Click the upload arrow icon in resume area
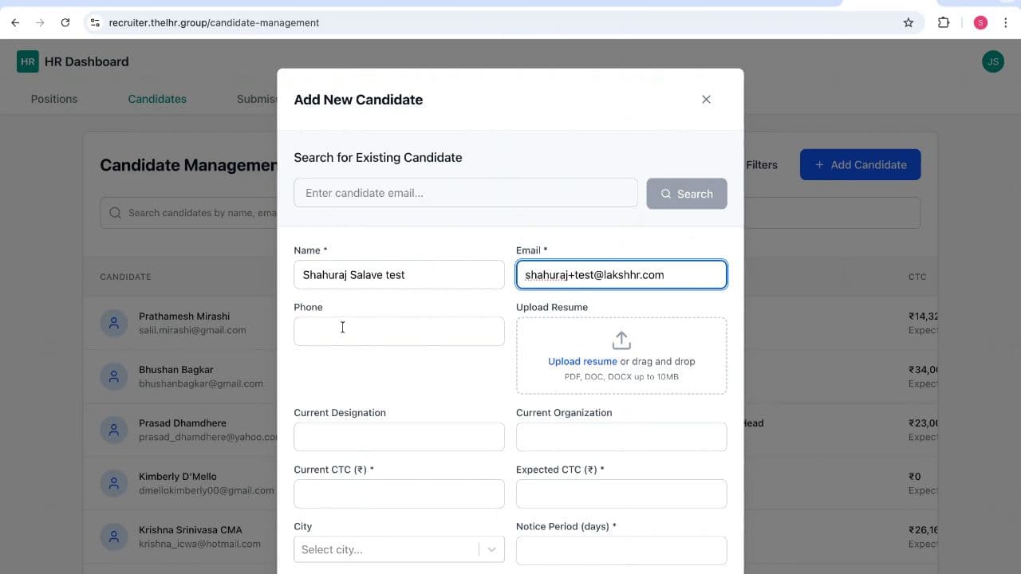 (621, 339)
